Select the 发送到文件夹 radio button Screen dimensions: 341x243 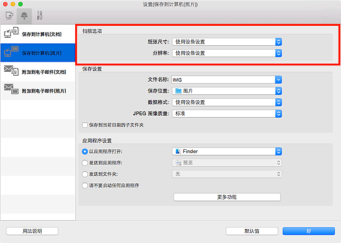85,174
